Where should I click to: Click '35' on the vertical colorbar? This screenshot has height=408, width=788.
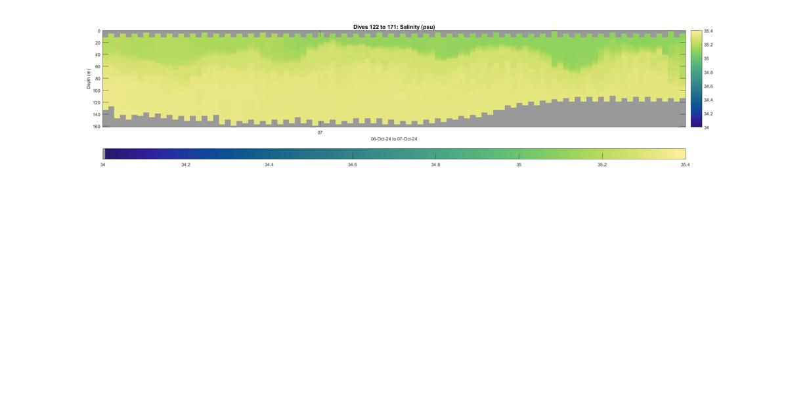707,58
